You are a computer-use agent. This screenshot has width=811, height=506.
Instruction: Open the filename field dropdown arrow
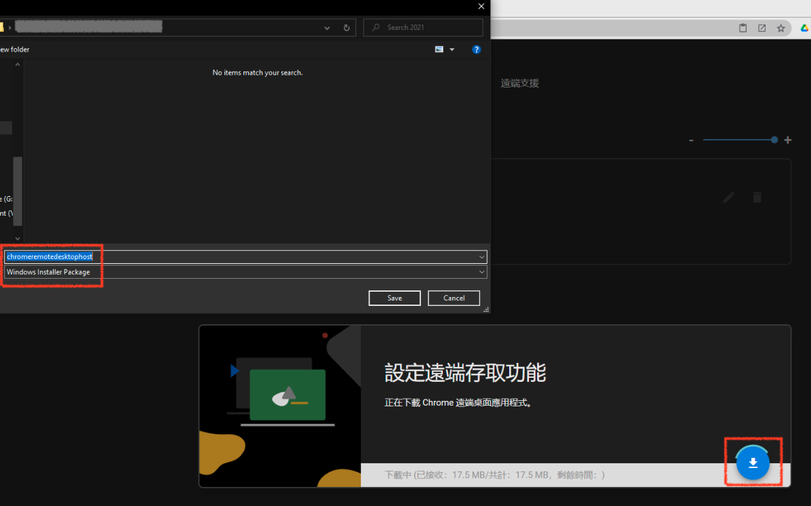(481, 256)
